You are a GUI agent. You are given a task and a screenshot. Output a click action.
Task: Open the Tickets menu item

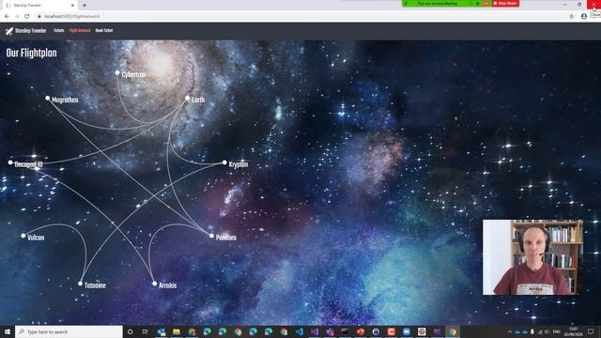coord(58,31)
